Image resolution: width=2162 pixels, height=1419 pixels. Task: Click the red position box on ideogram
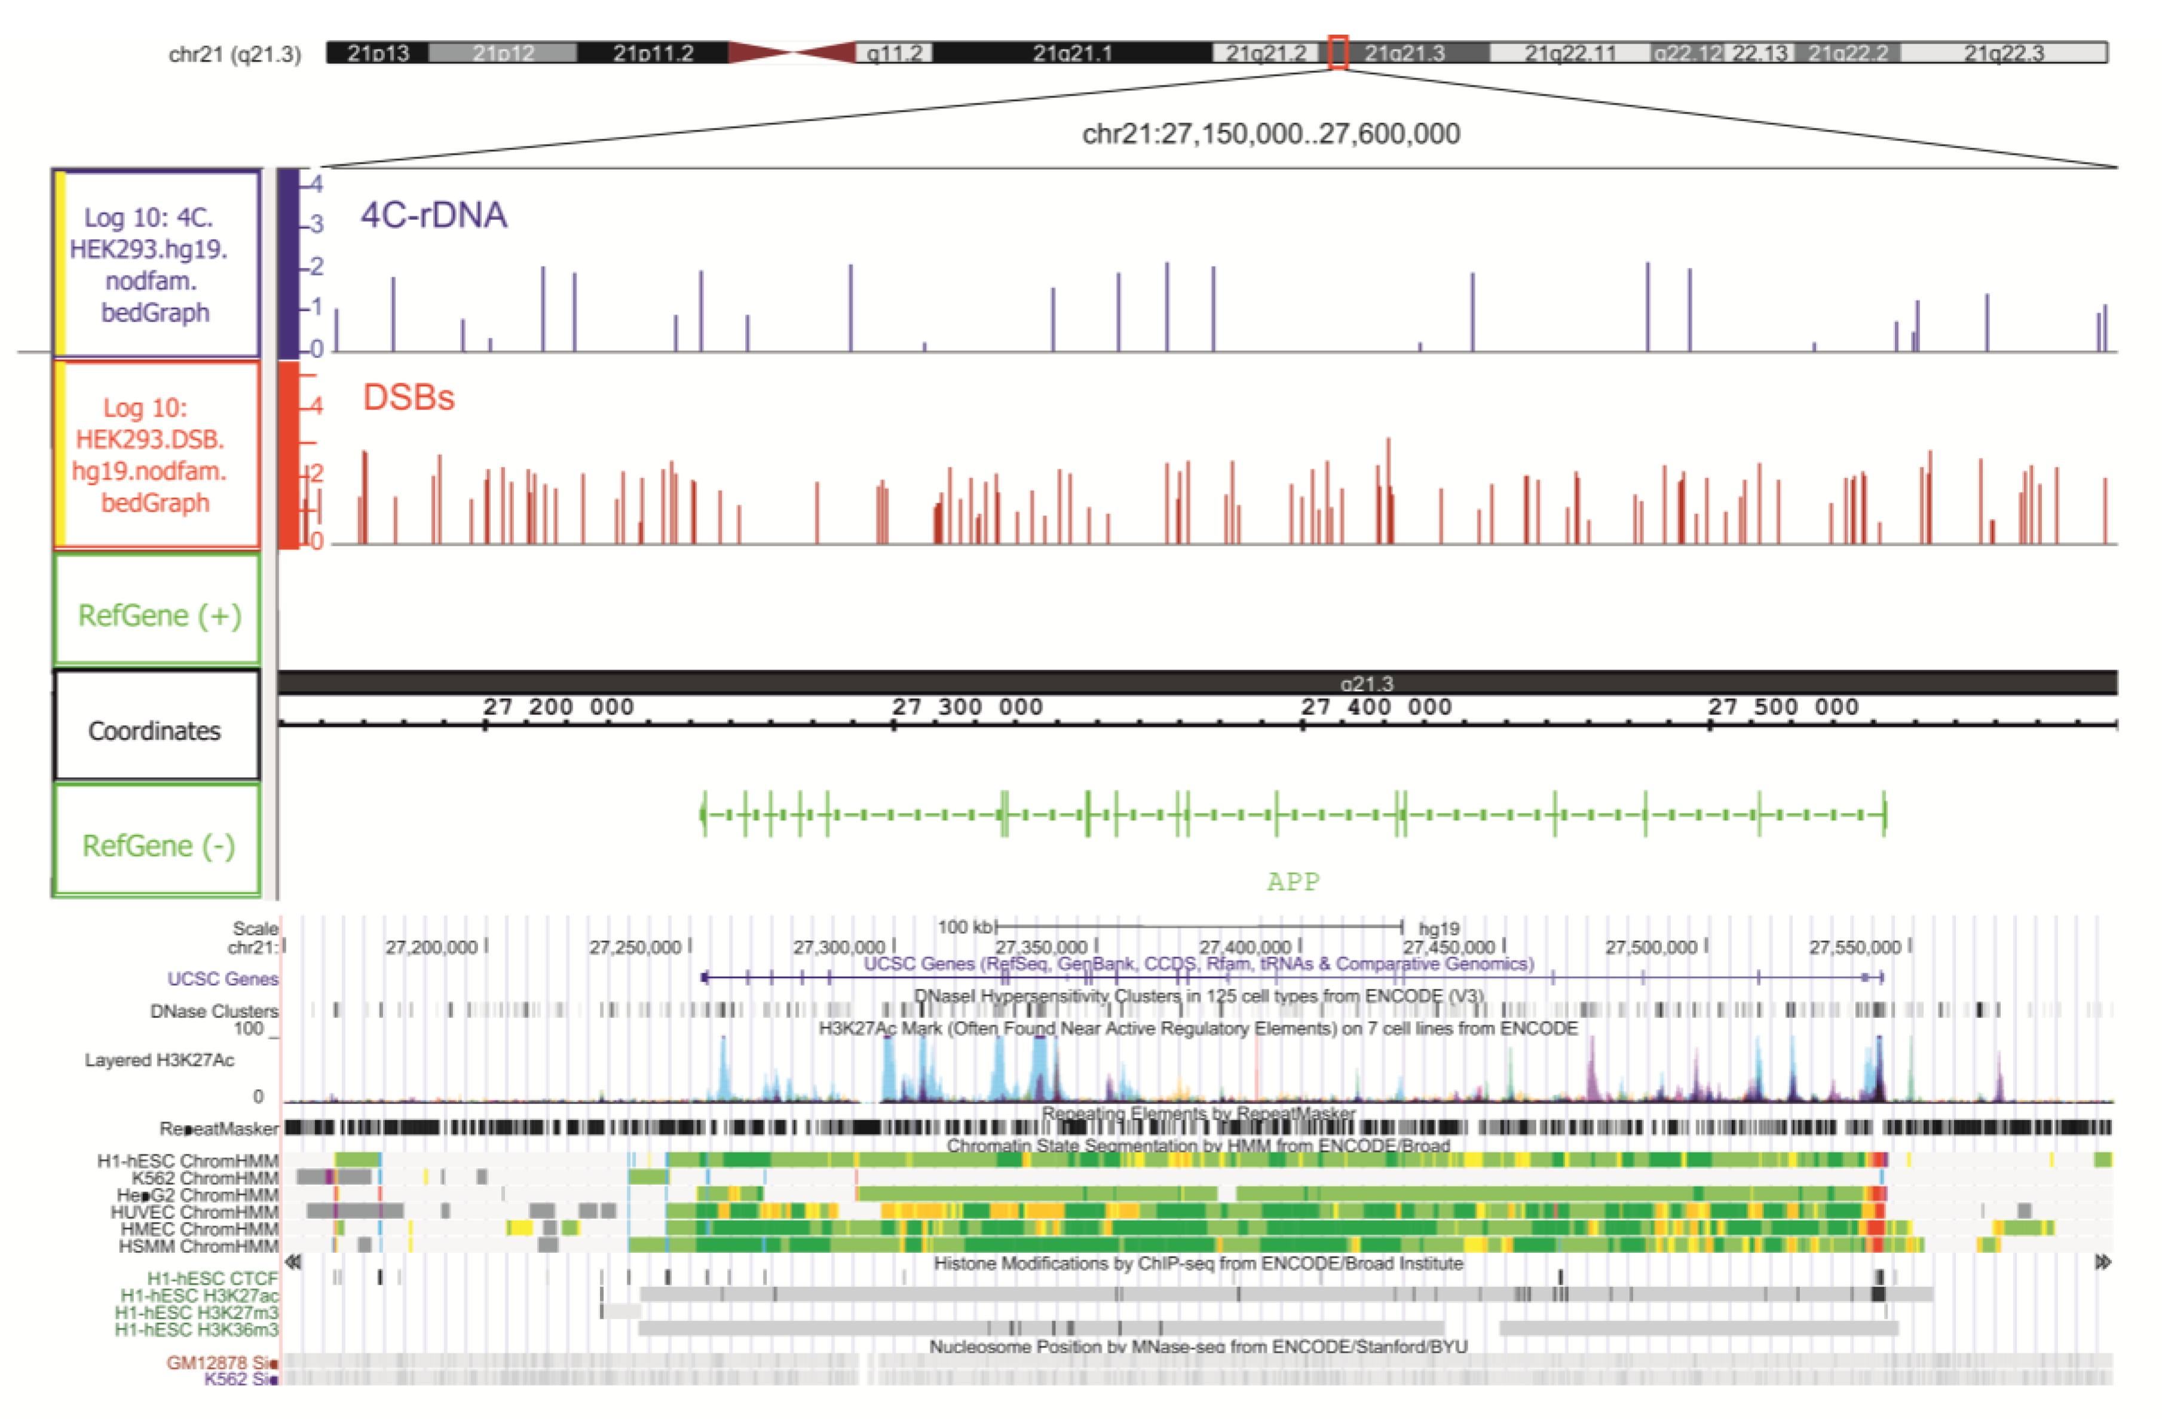coord(1337,53)
